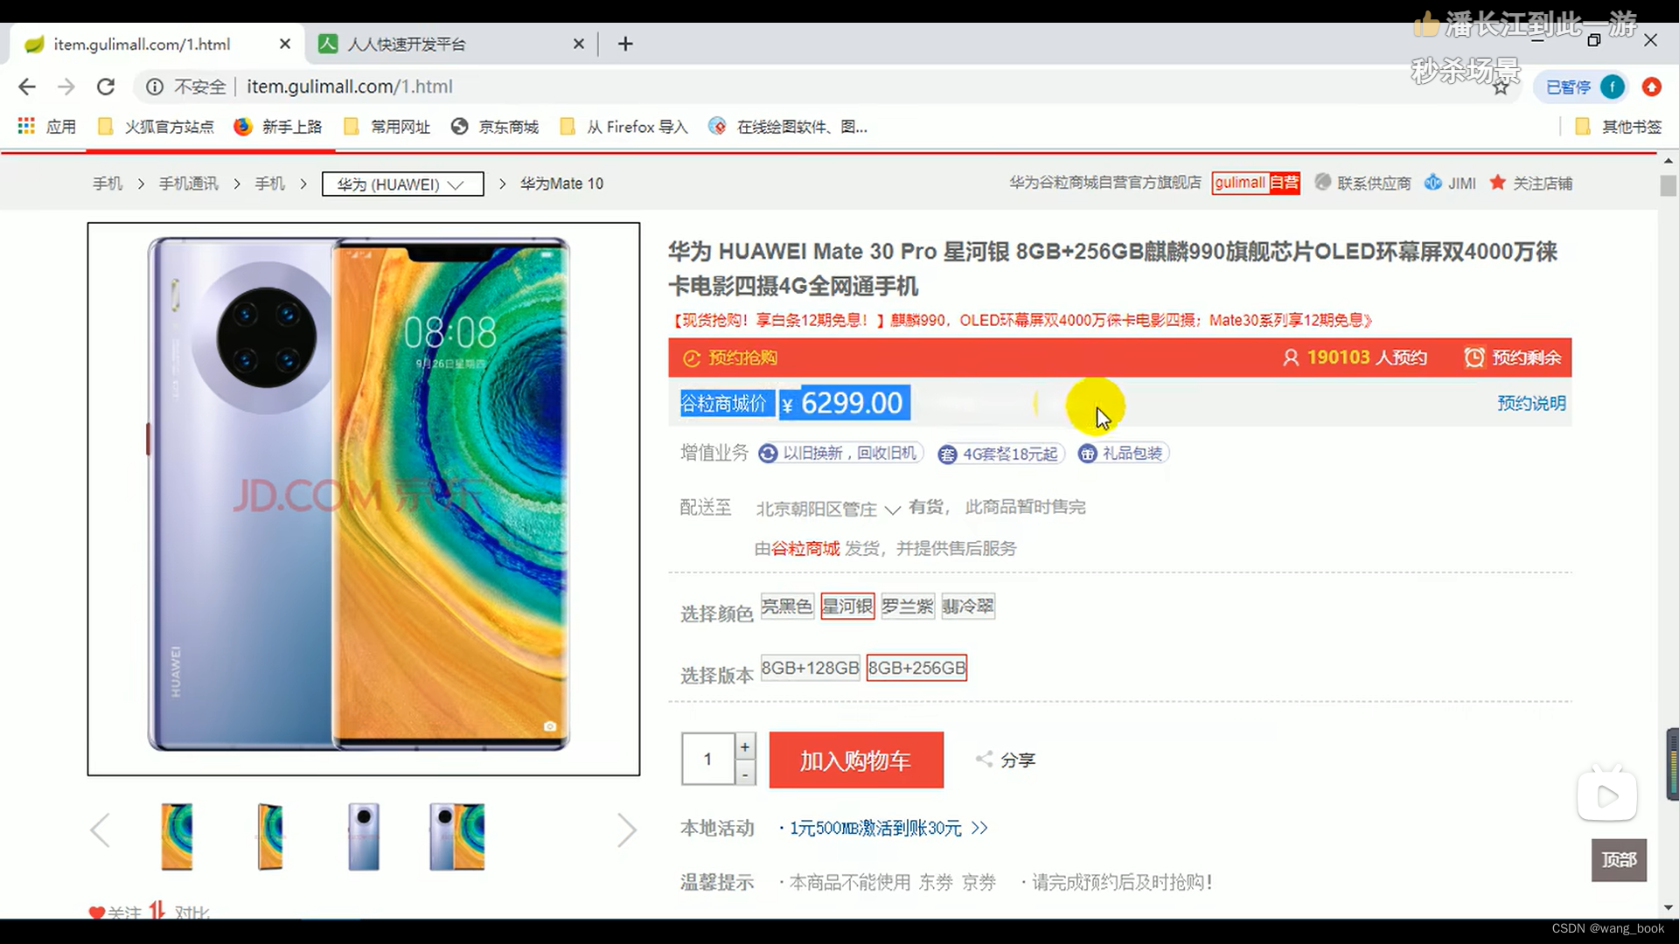
Task: Select version 8GB+256GB
Action: coord(916,668)
